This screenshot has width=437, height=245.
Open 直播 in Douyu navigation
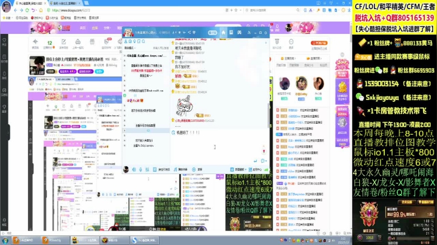pyautogui.click(x=95, y=28)
